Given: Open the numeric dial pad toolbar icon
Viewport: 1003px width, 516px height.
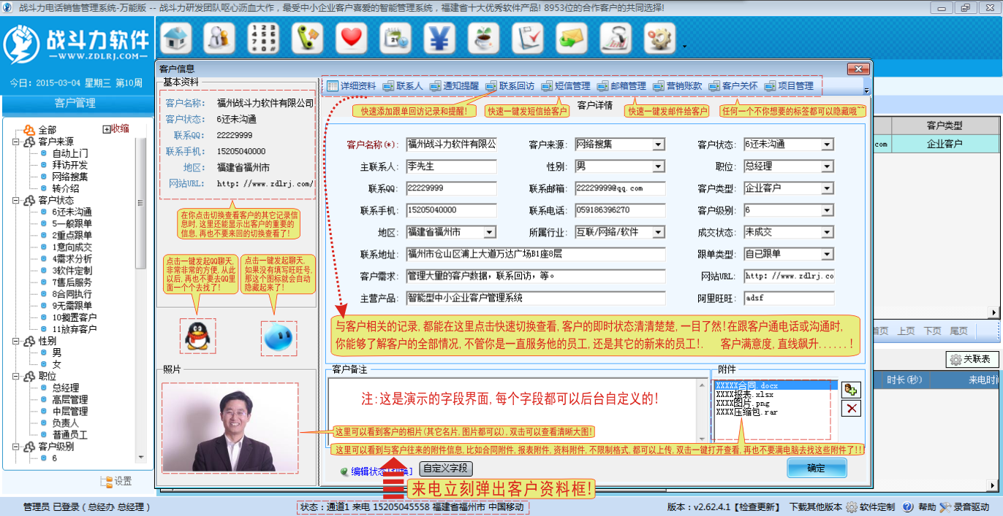Looking at the screenshot, I should pos(264,38).
